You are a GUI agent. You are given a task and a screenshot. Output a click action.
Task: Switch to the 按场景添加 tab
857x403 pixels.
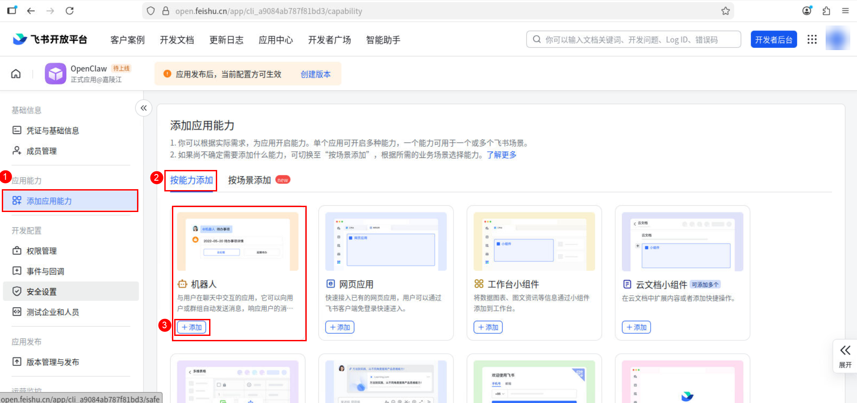tap(249, 180)
